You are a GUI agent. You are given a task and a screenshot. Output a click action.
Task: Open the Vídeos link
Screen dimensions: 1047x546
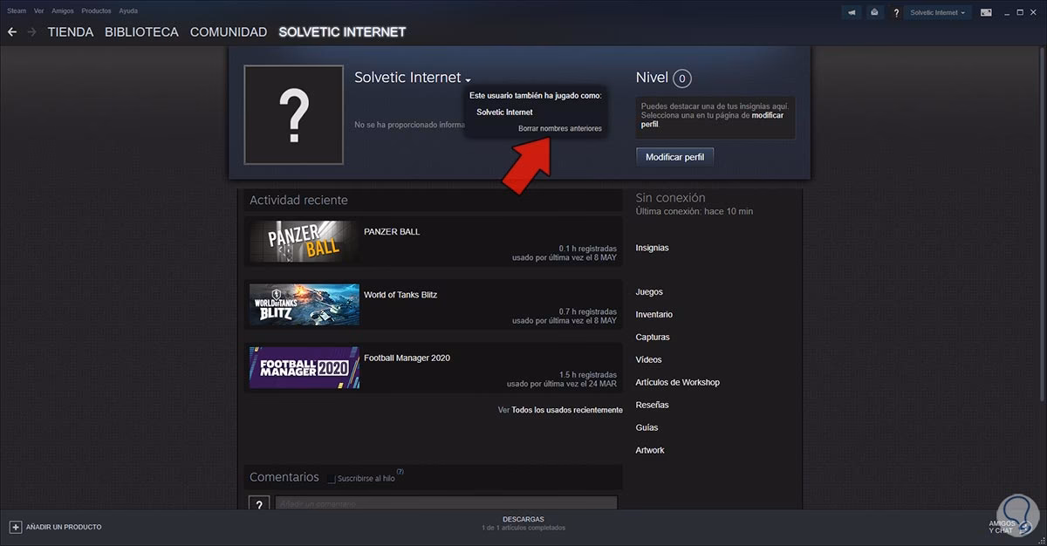click(649, 360)
